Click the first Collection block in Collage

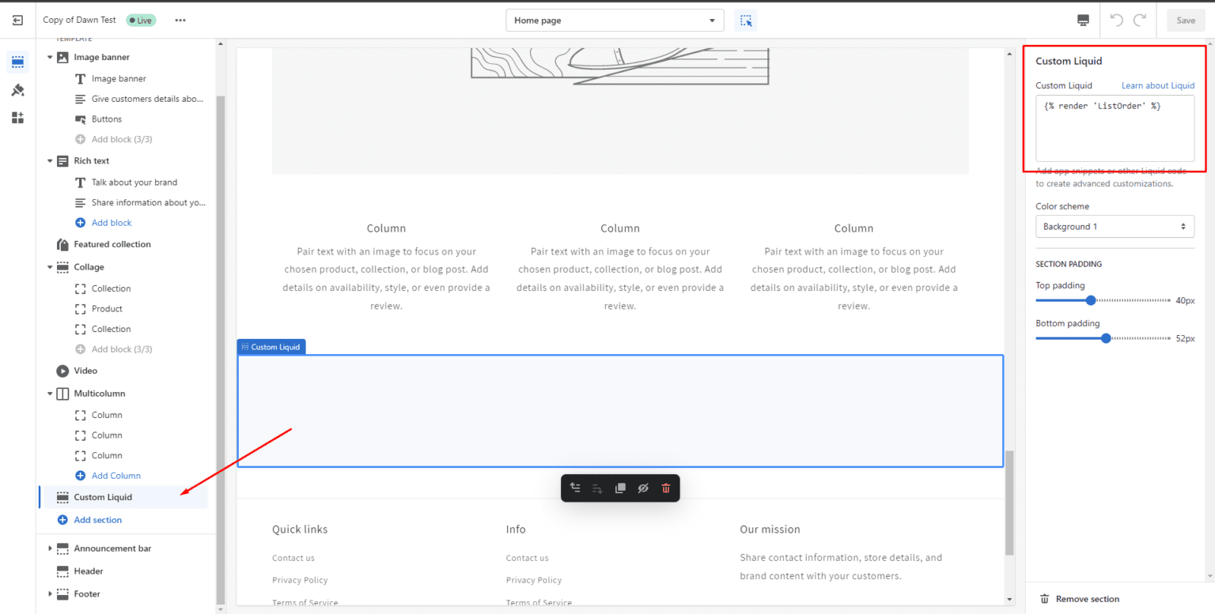coord(112,289)
